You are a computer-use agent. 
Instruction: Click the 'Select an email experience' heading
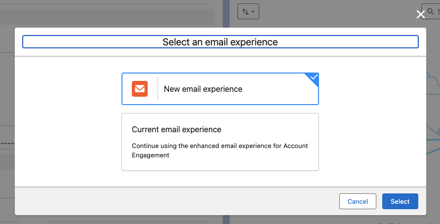[220, 42]
